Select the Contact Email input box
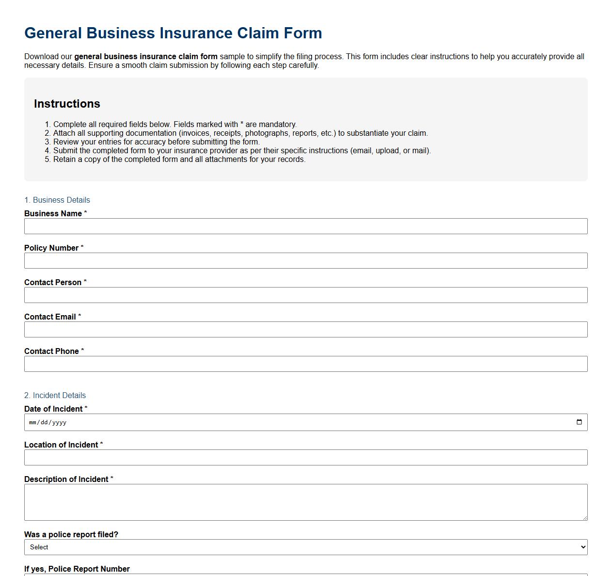The width and height of the screenshot is (612, 576). coord(306,329)
